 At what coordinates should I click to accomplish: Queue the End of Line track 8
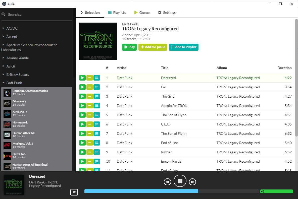click(x=89, y=143)
